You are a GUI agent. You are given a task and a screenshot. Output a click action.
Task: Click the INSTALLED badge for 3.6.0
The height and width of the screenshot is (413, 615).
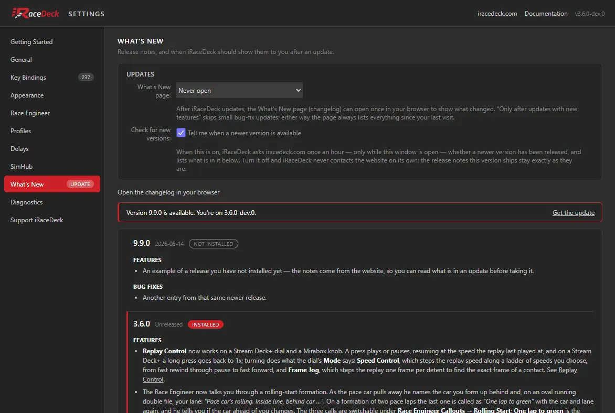tap(206, 324)
